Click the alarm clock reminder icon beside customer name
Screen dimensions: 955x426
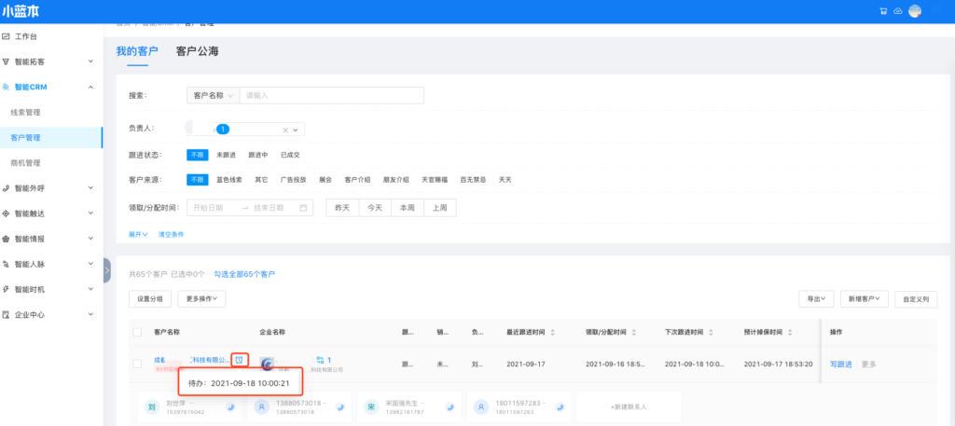(240, 360)
